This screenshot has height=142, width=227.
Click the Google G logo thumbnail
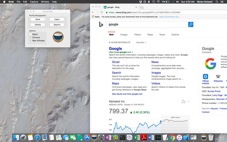[210, 64]
